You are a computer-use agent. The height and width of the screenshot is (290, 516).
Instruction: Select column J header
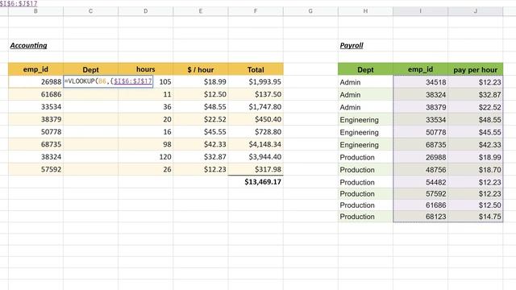475,11
